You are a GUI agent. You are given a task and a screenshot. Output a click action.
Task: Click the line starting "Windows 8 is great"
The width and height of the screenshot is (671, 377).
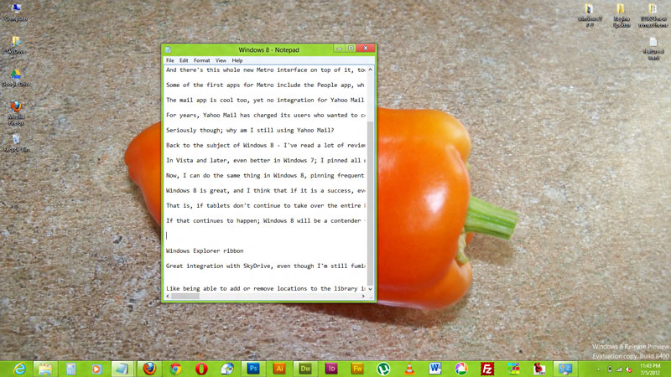[x=265, y=191]
